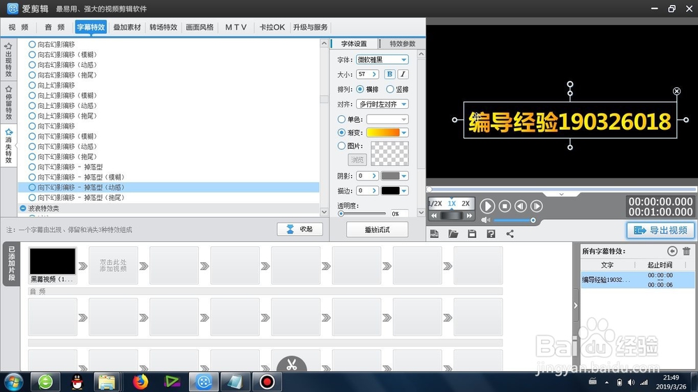This screenshot has width=698, height=392.
Task: Click the share icon below the player
Action: (510, 234)
